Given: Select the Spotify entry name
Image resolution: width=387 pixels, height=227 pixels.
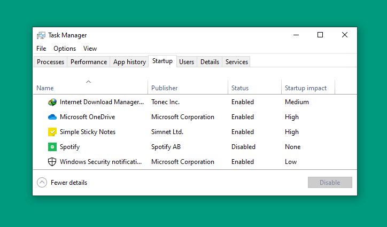Looking at the screenshot, I should coord(70,147).
